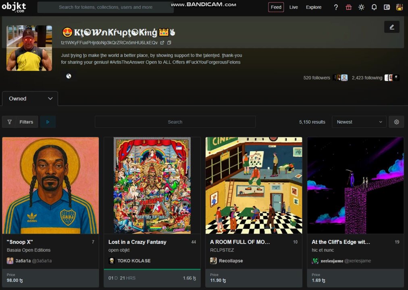Click the 98.00 tez price
Screen dimensions: 408x290
click(15, 280)
